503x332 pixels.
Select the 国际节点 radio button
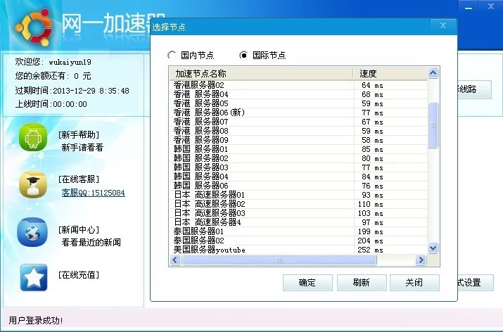243,55
